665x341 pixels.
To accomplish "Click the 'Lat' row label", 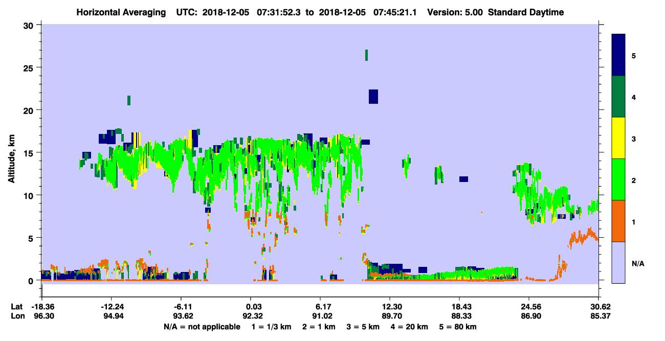I will 16,306.
